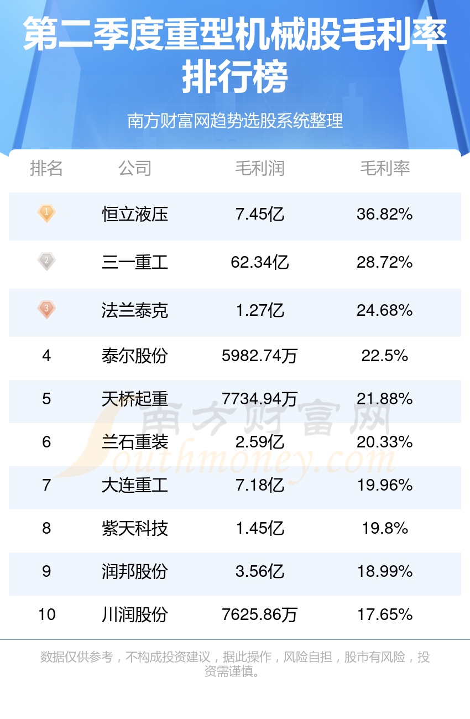Click the 南方财富网趋势选股系统整理 subtitle

[235, 121]
